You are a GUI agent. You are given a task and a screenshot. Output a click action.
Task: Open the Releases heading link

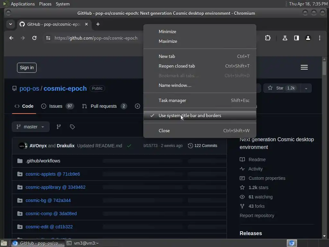(x=251, y=233)
